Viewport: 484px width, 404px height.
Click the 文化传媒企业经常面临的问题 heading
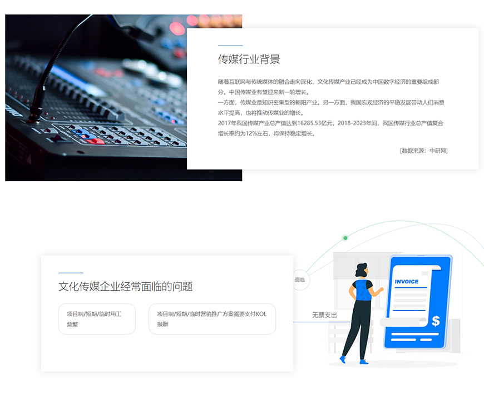click(x=125, y=287)
